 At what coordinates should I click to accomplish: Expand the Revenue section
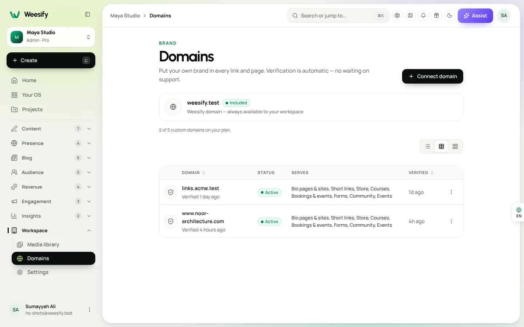click(51, 187)
